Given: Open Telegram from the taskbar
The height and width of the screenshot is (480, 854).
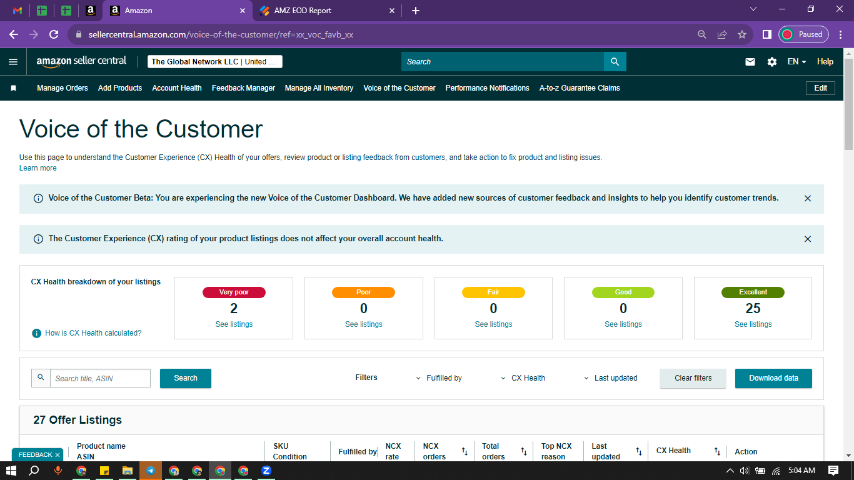Looking at the screenshot, I should (151, 471).
